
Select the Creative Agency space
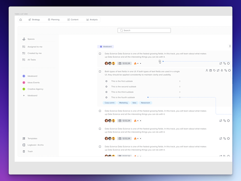click(33, 89)
